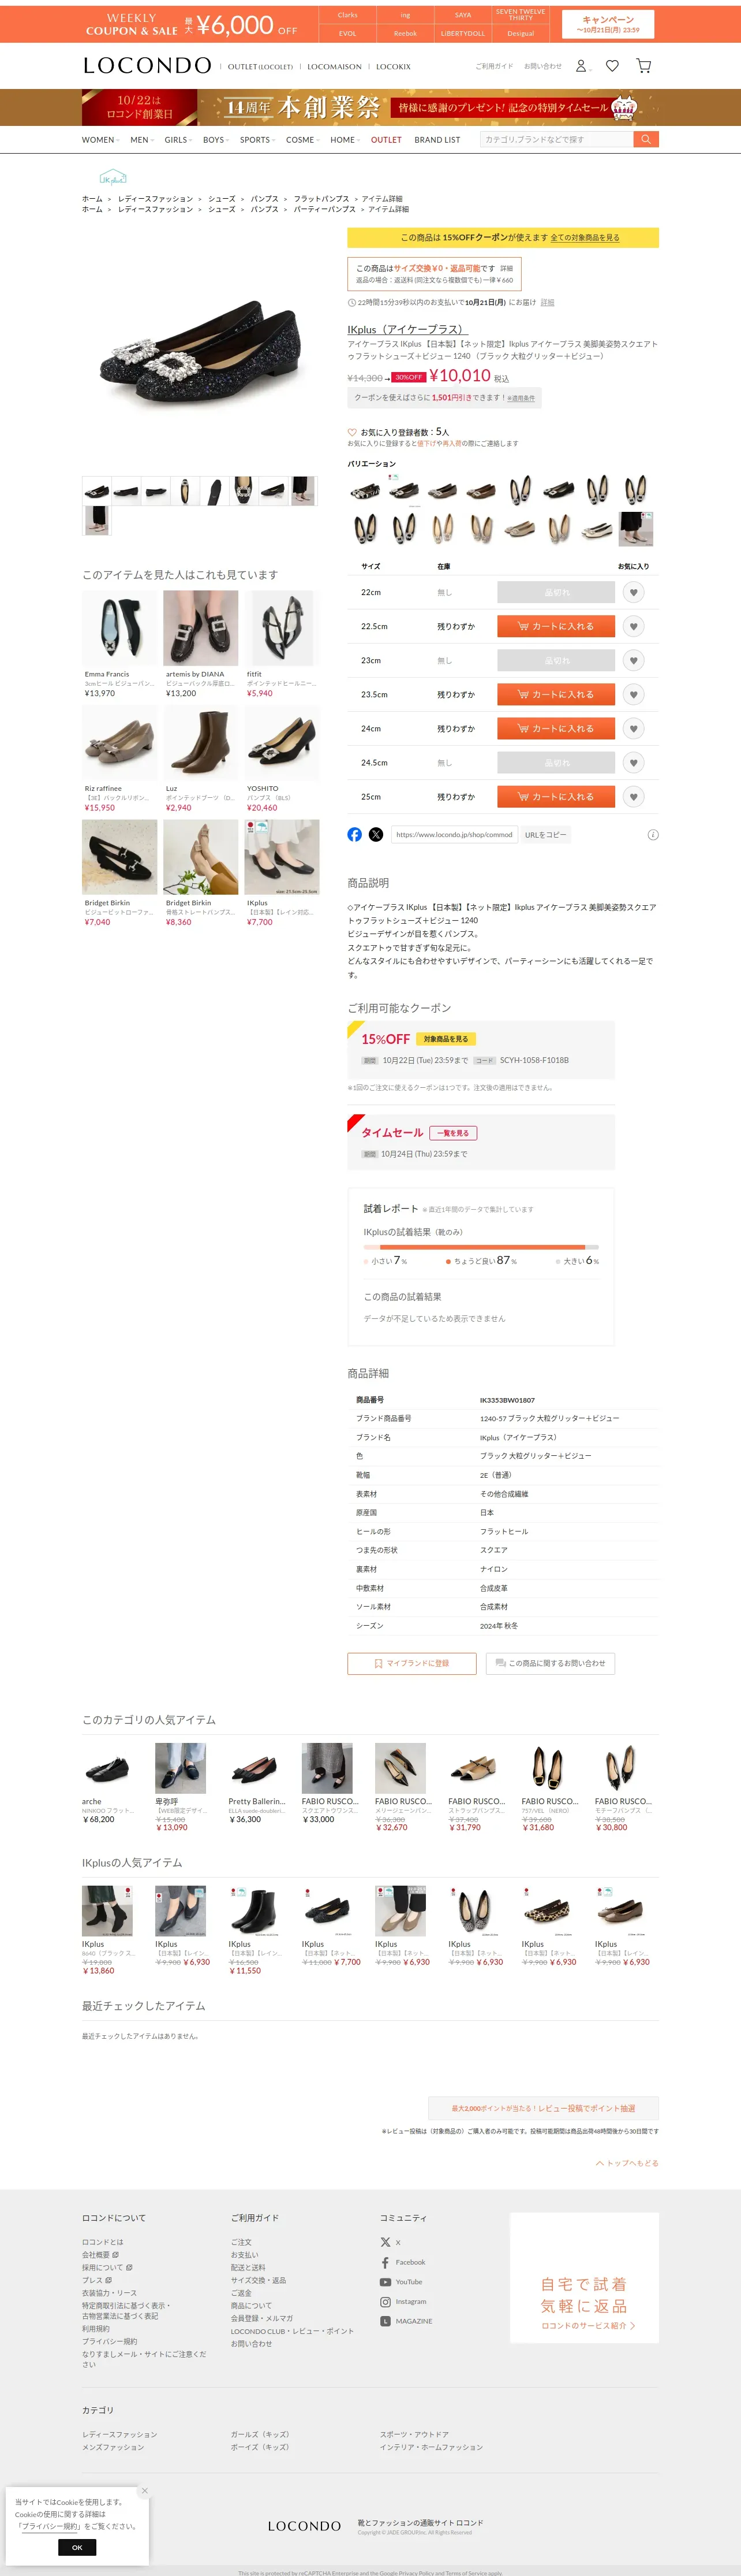This screenshot has width=741, height=2576.
Task: Open the LOCOMAISON header link
Action: (x=335, y=67)
